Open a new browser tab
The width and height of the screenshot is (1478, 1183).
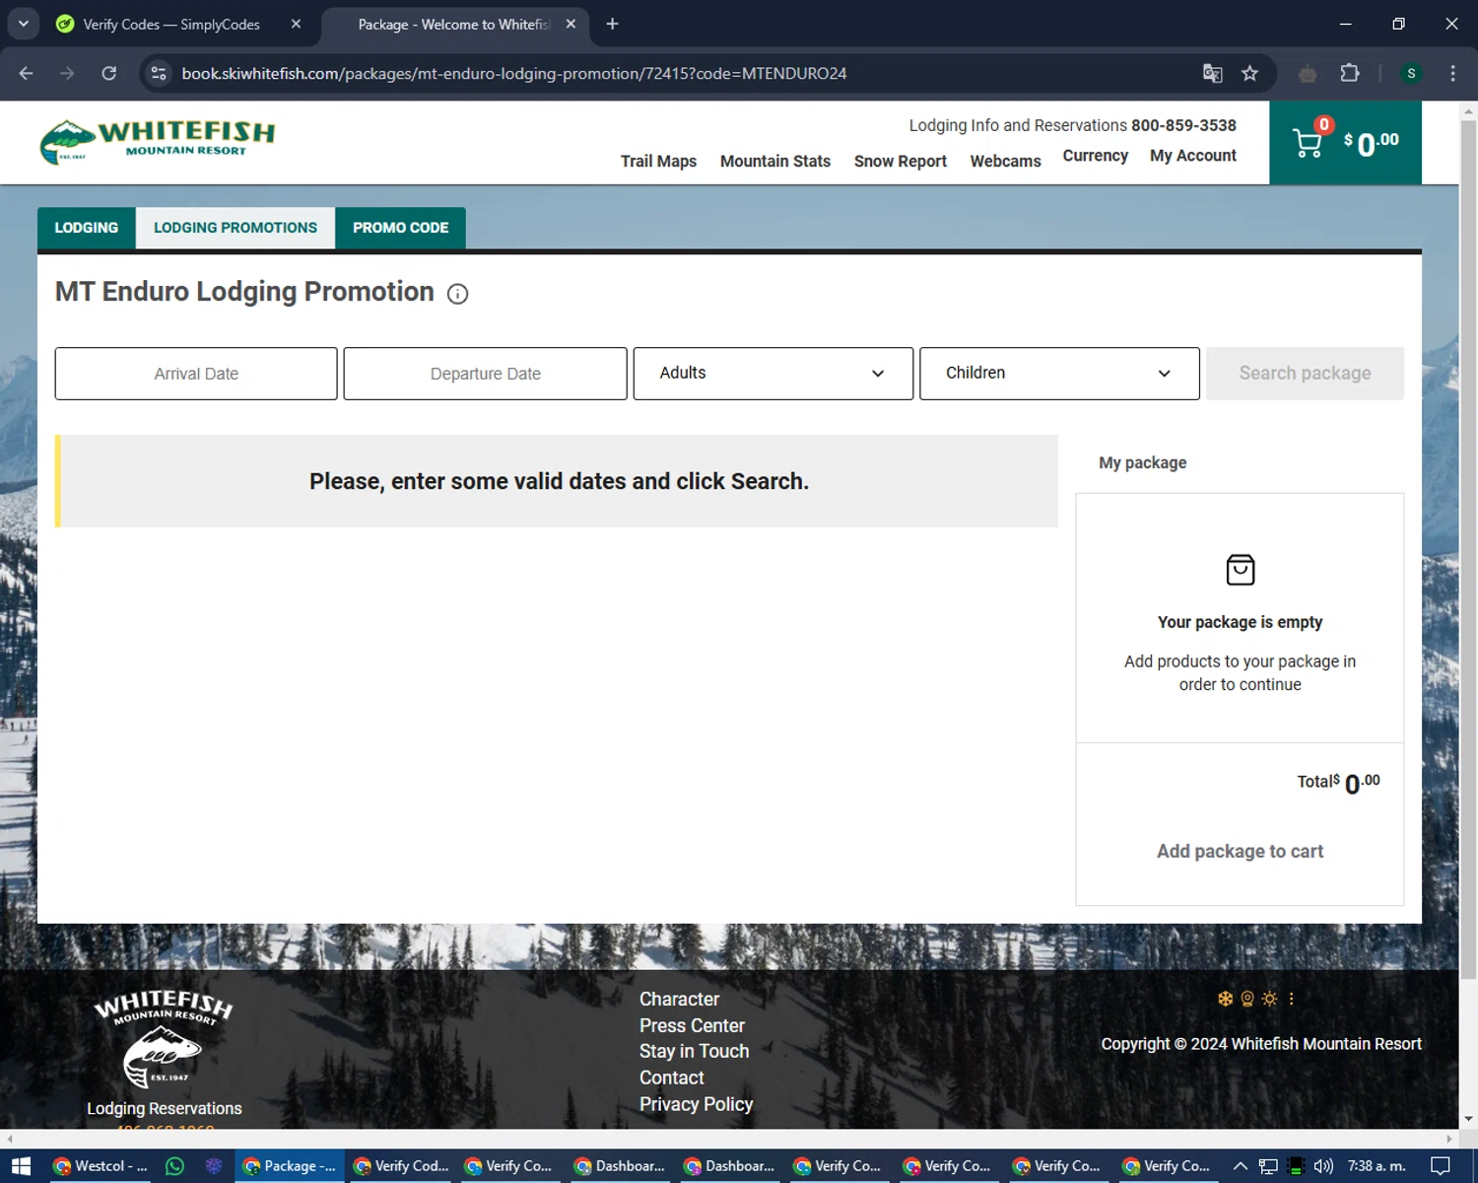tap(612, 24)
